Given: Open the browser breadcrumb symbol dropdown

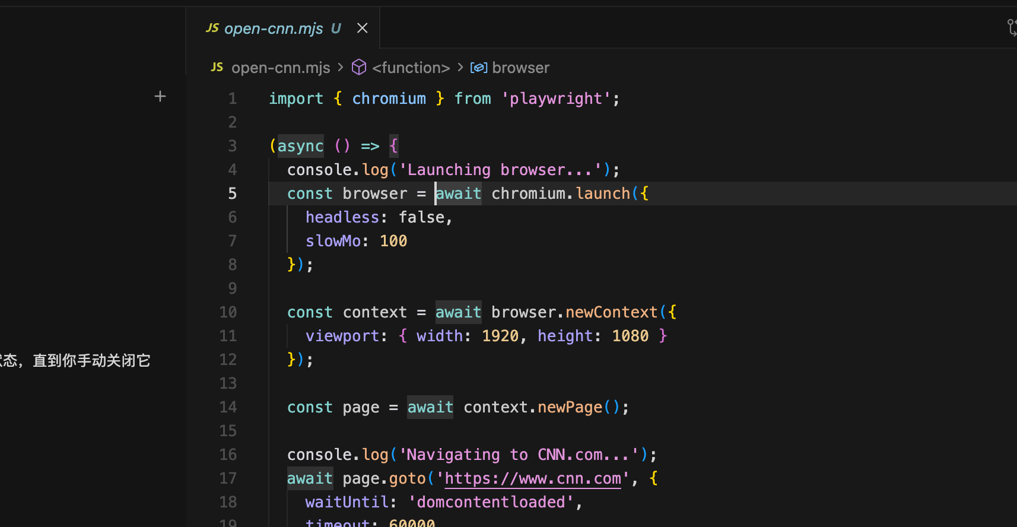Looking at the screenshot, I should click(520, 68).
